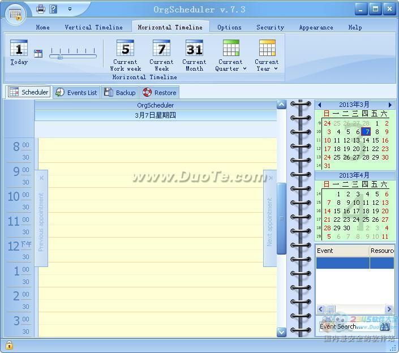Show Current Work week view

[x=125, y=55]
